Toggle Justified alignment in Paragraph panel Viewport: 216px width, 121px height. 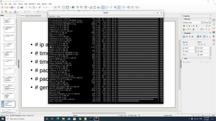[192, 37]
